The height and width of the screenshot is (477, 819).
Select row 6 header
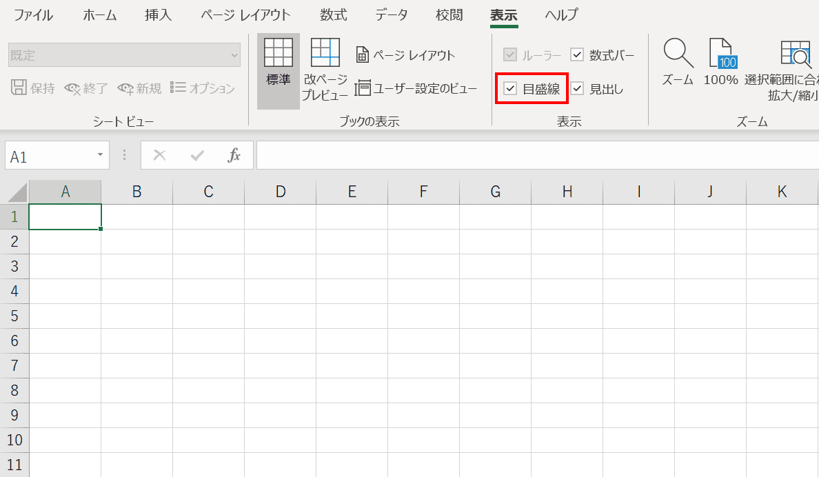14,341
